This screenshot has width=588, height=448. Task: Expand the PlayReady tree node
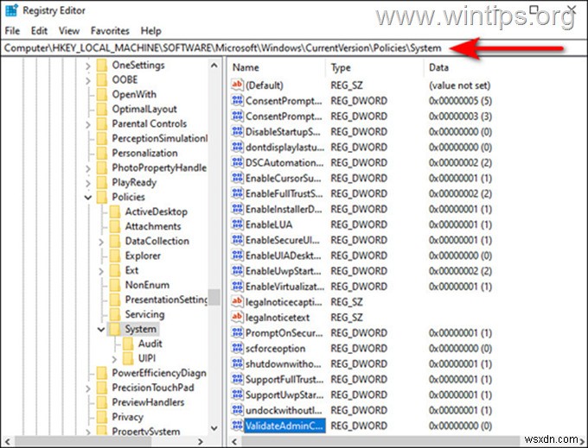(x=87, y=183)
